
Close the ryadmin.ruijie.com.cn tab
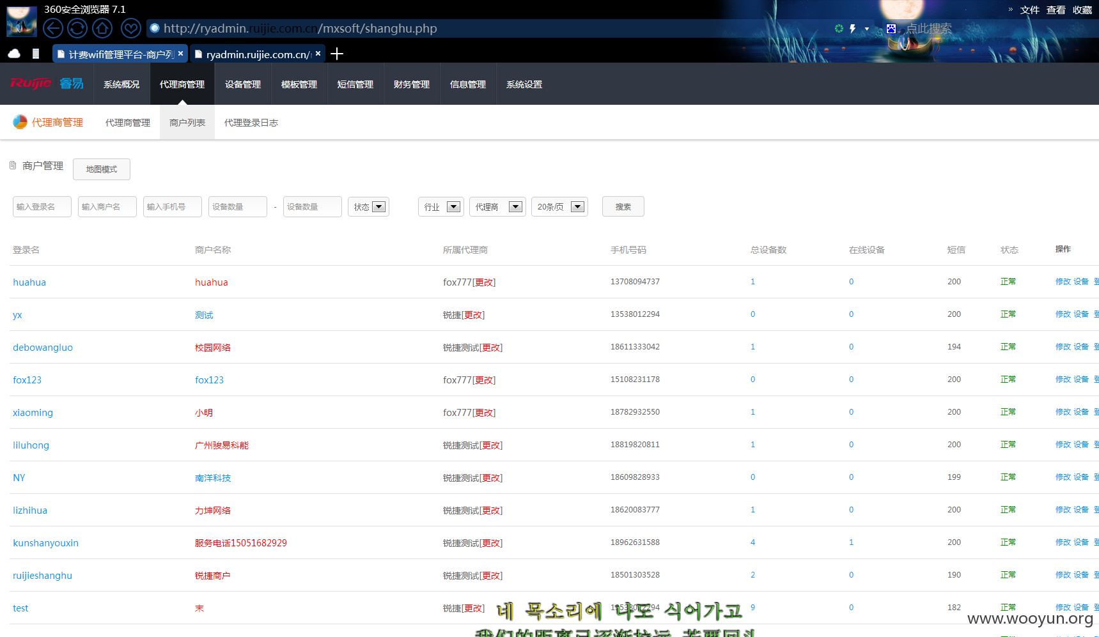pos(318,54)
